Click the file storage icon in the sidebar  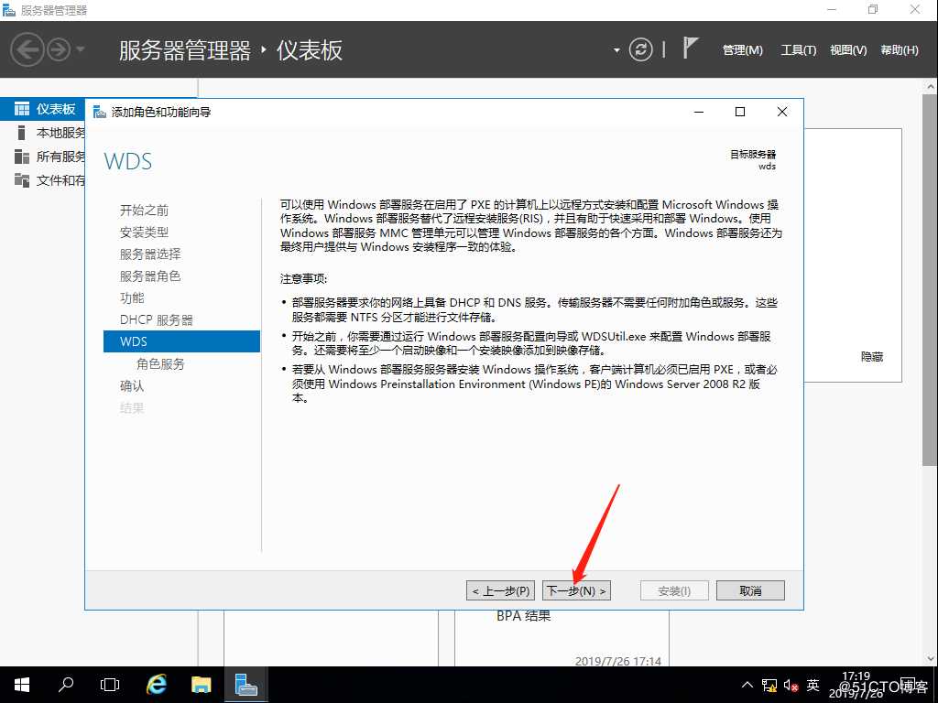pyautogui.click(x=22, y=180)
